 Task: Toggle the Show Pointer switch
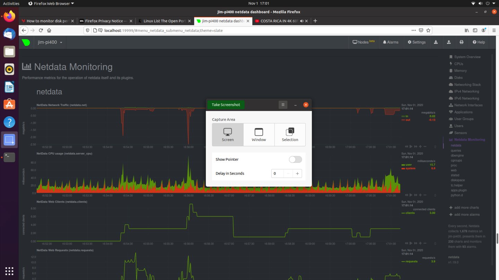(295, 159)
